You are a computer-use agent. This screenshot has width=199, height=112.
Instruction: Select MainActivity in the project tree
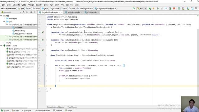[x=20, y=31]
